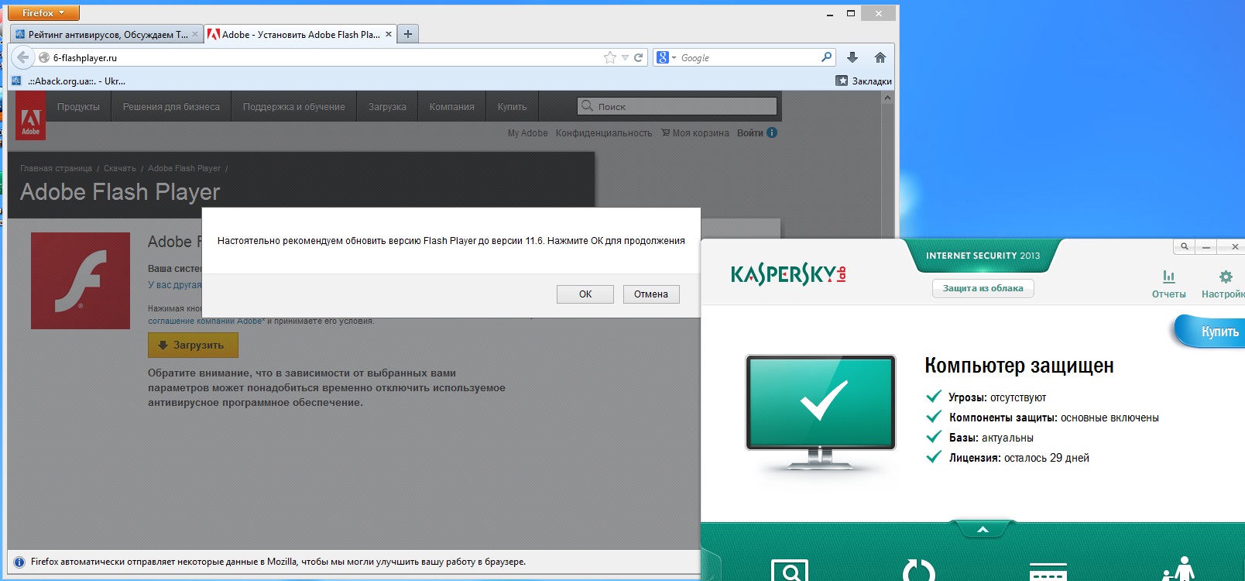Click the Компьютер защищен heading

(x=1019, y=366)
